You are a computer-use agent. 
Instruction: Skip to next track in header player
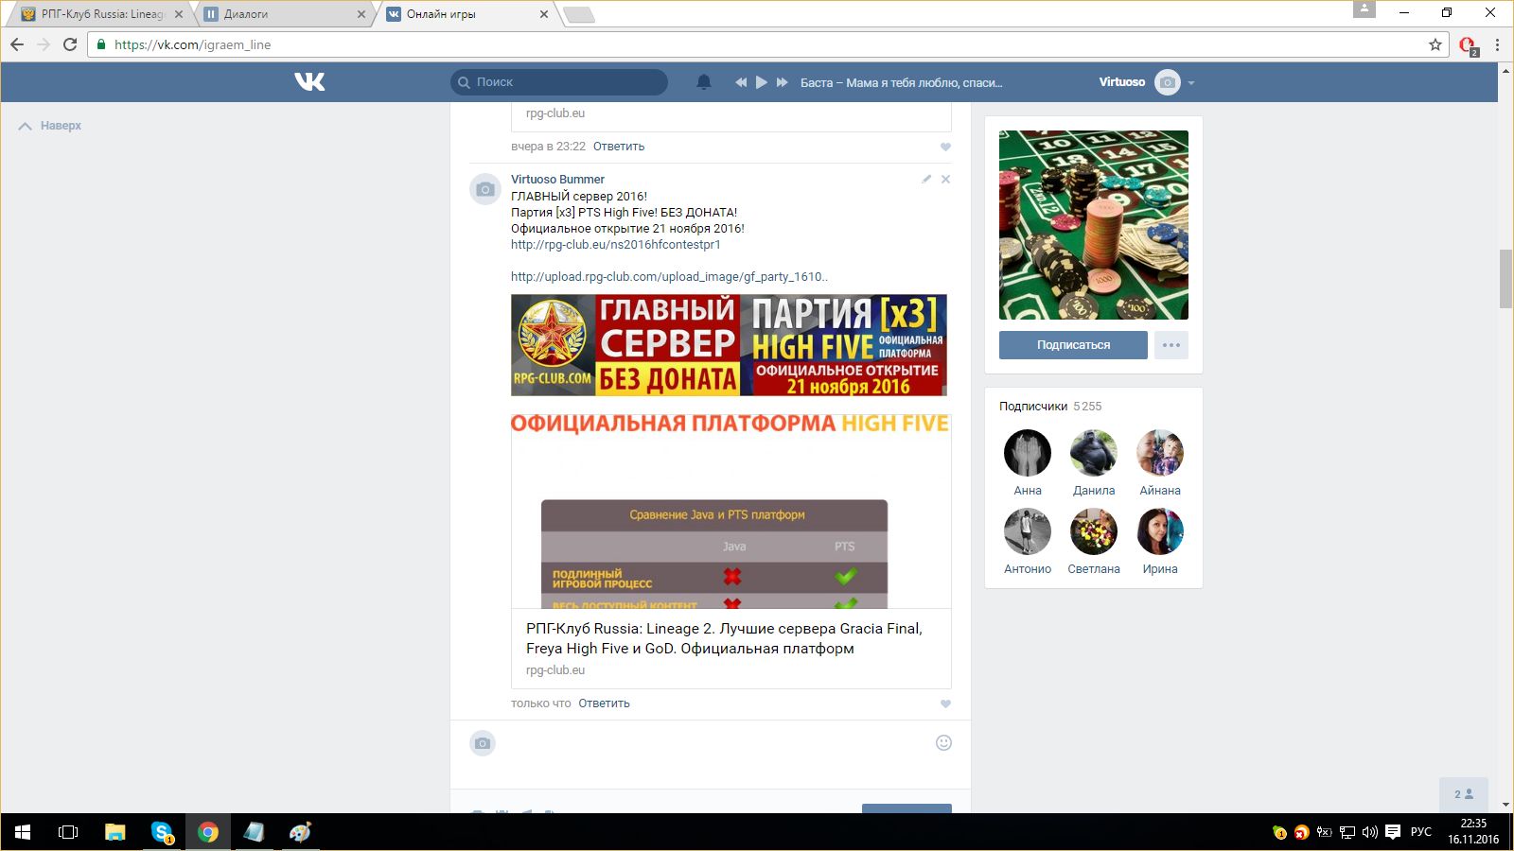point(782,82)
